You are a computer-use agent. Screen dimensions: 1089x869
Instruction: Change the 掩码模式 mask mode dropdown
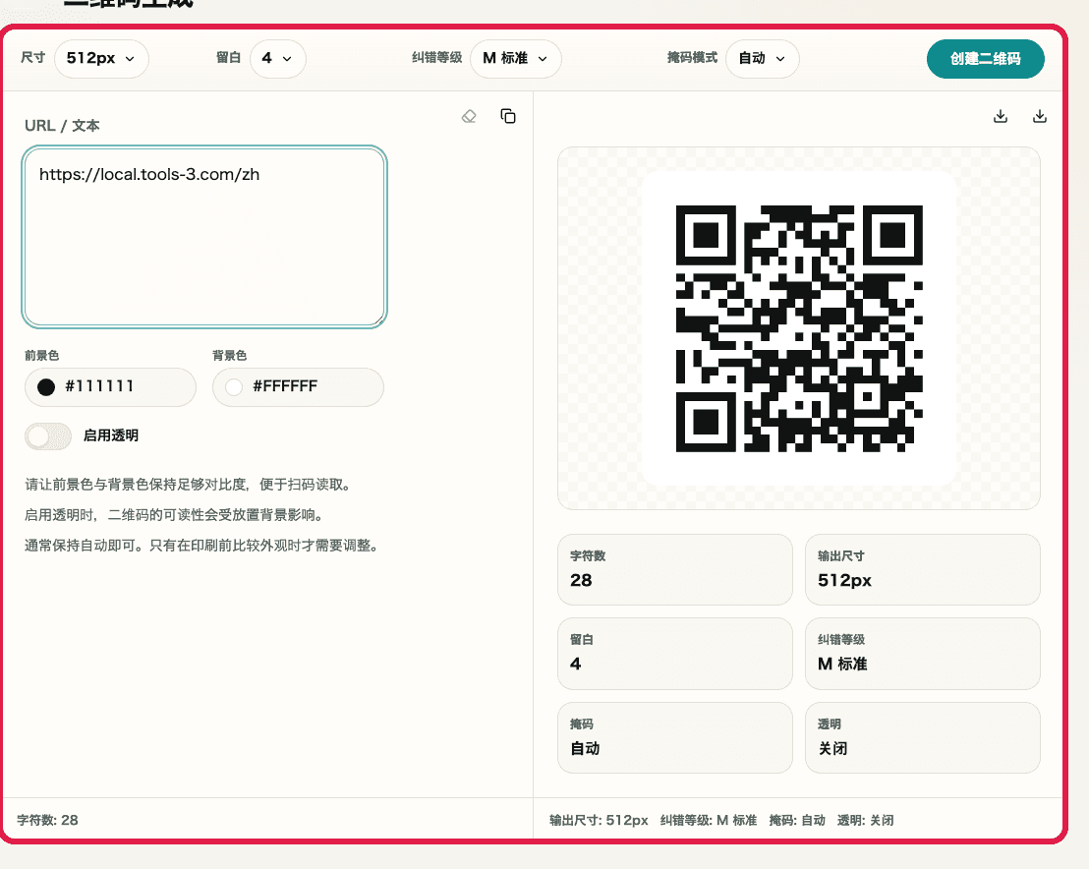coord(763,58)
